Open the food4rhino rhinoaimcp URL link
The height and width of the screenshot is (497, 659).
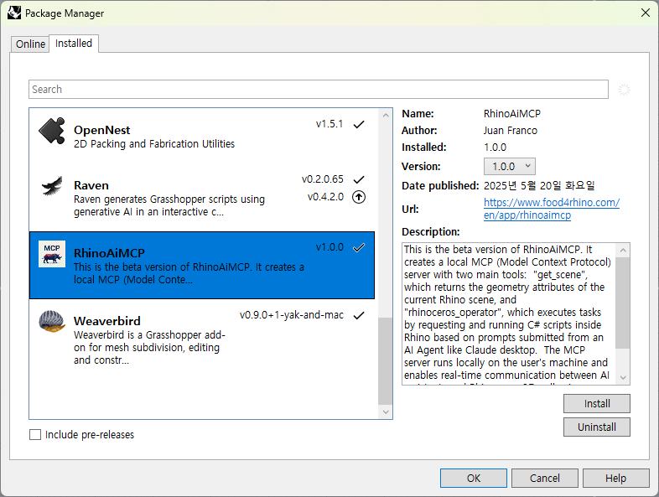pos(552,209)
